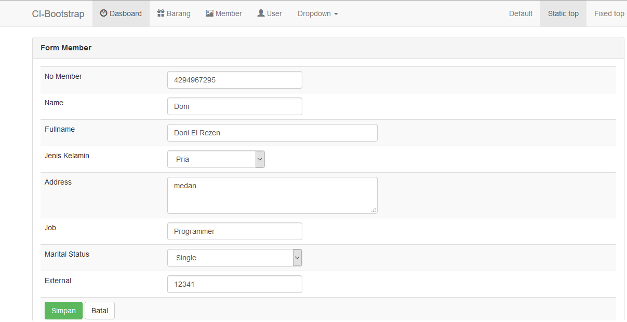
Task: Click the Member picture icon
Action: 209,13
